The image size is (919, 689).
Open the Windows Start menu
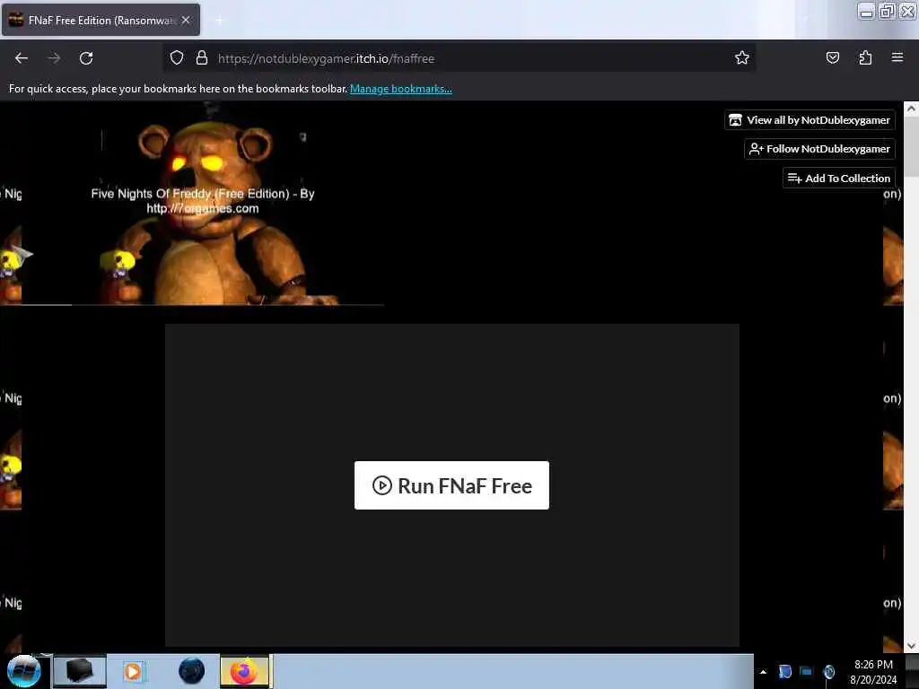[23, 671]
